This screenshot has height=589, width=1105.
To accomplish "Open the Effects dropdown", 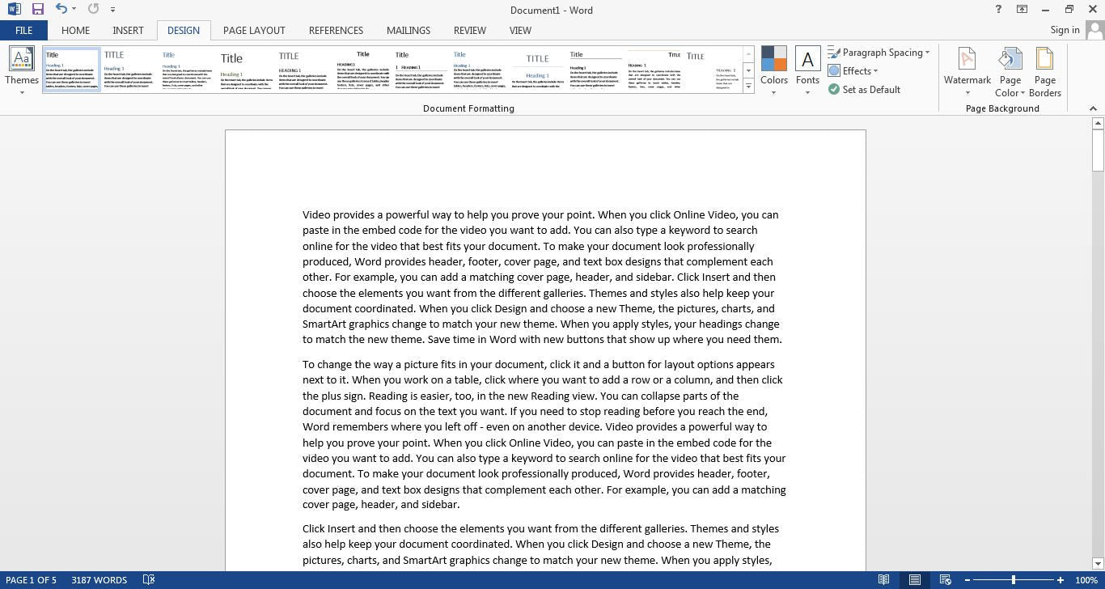I will (857, 70).
